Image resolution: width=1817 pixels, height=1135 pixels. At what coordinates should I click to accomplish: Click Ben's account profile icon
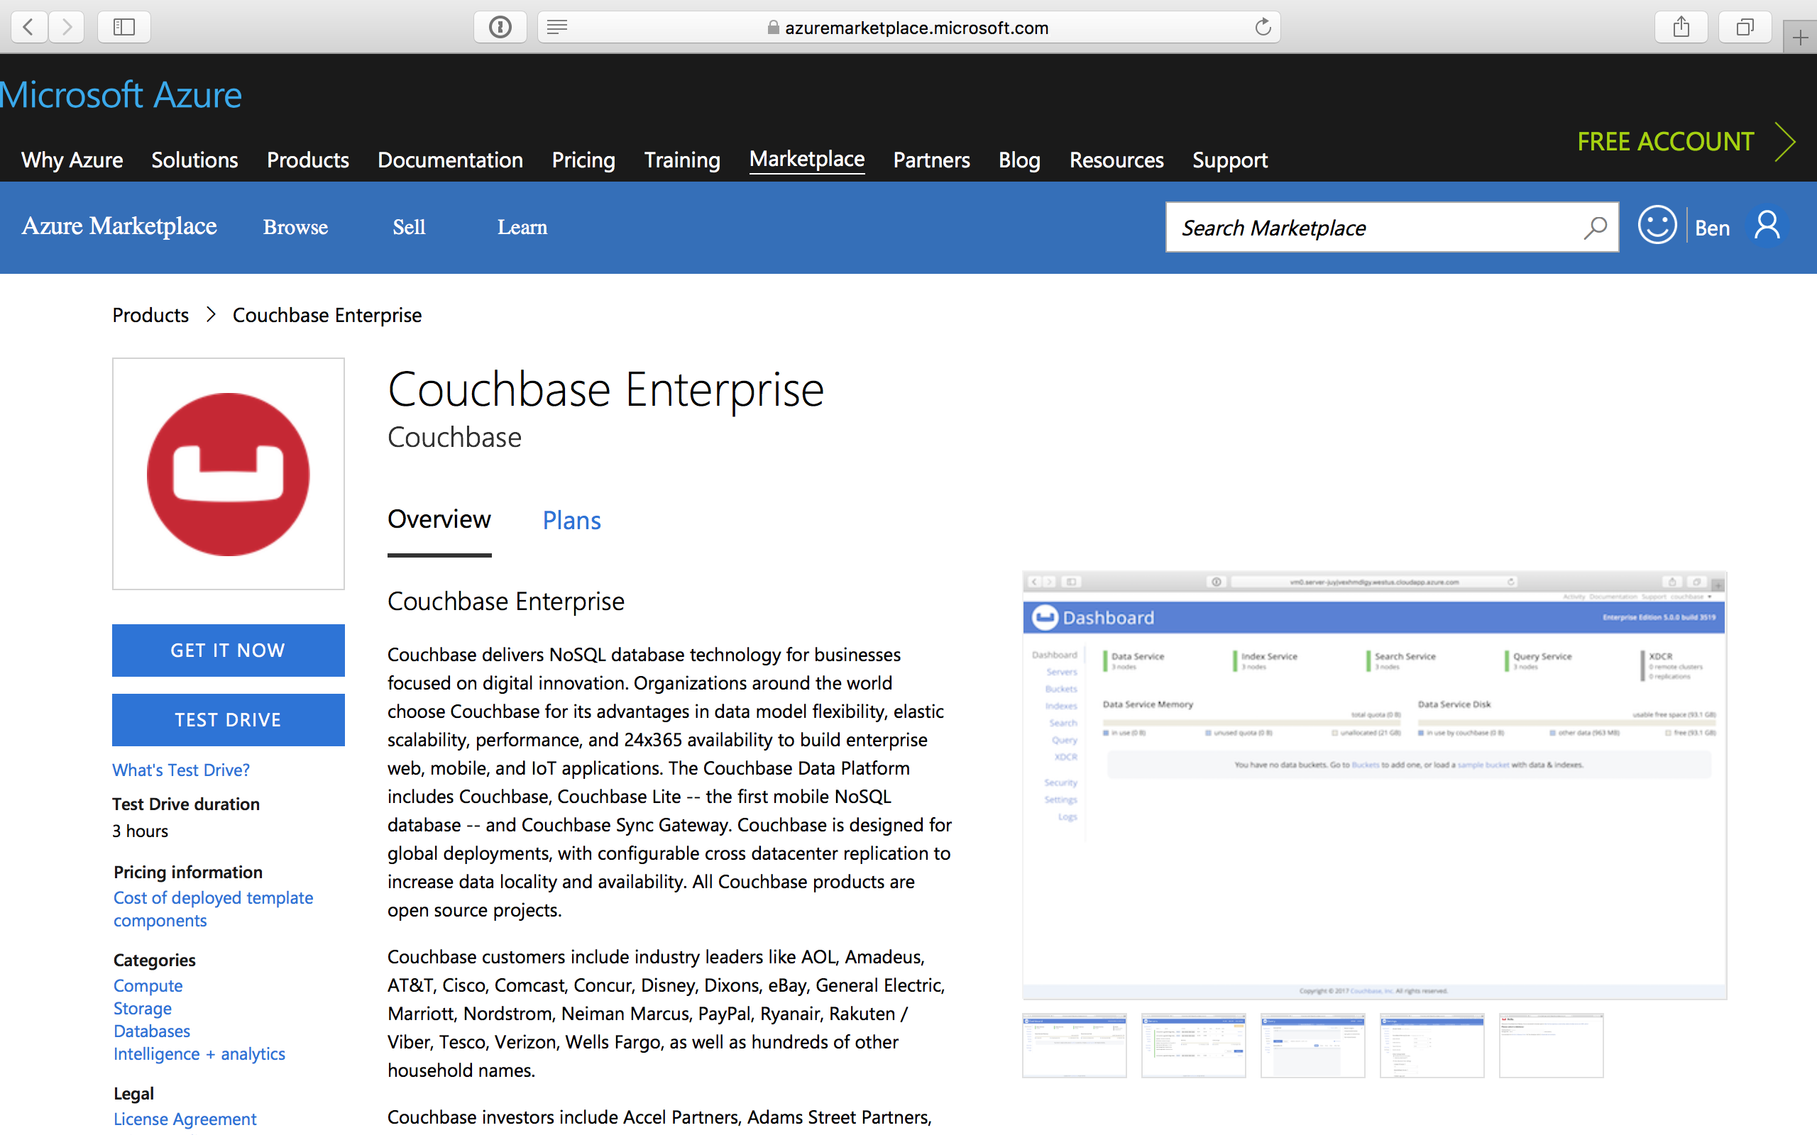(x=1767, y=225)
